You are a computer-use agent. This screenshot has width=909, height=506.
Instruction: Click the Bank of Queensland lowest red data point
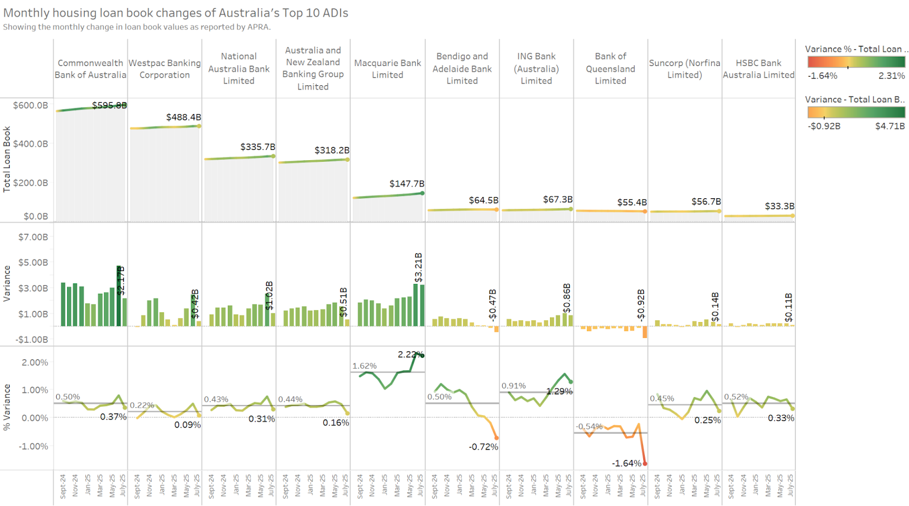645,463
